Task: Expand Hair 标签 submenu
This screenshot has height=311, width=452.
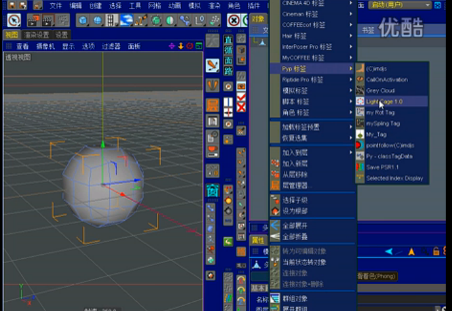Action: pos(312,36)
